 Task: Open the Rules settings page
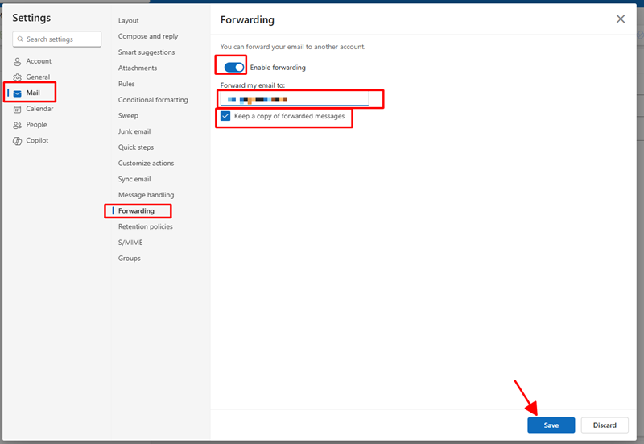pyautogui.click(x=126, y=84)
